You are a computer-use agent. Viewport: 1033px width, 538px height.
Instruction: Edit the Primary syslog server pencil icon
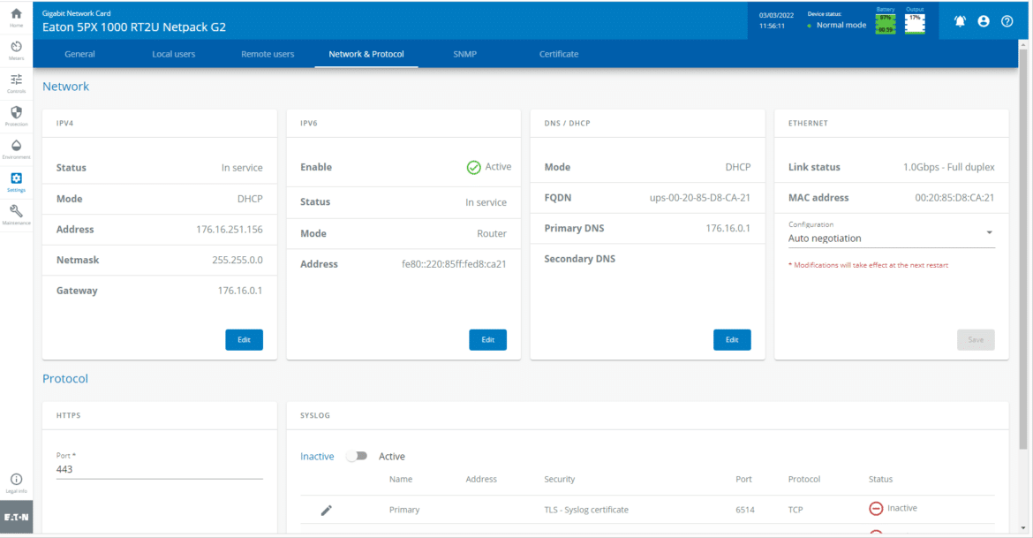coord(326,510)
